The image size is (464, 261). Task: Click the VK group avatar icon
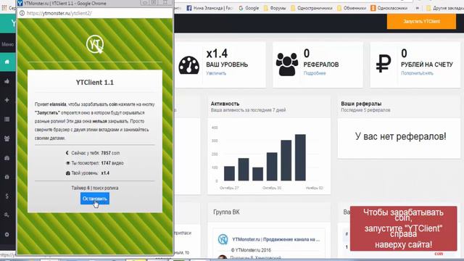[223, 239]
